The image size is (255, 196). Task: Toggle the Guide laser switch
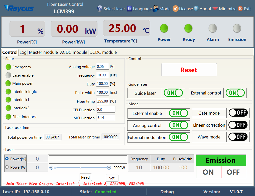tap(173, 93)
